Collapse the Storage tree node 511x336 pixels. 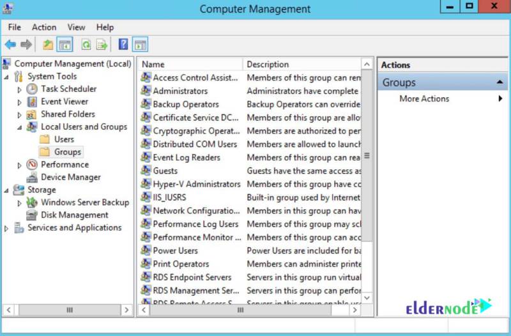(6, 190)
